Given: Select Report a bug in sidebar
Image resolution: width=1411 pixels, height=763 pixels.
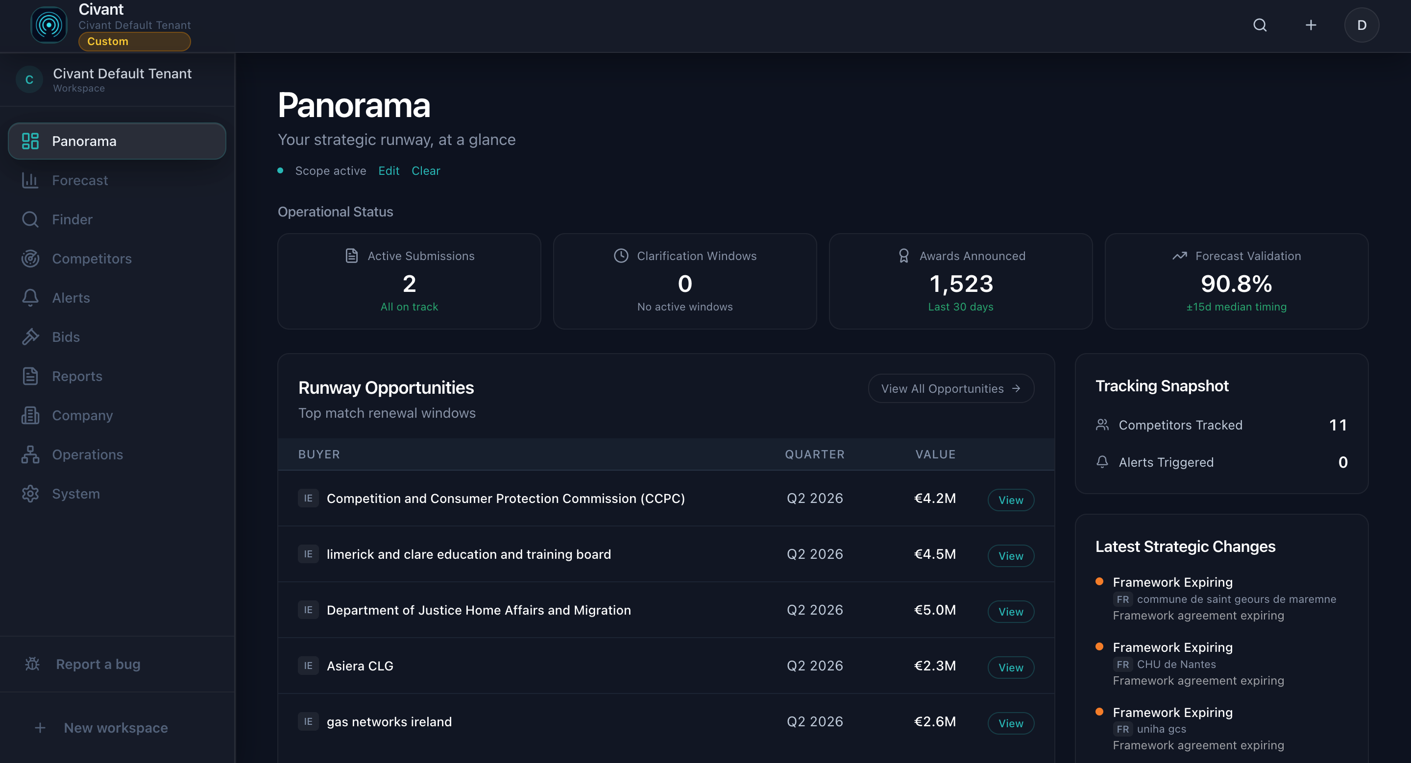Looking at the screenshot, I should [98, 664].
